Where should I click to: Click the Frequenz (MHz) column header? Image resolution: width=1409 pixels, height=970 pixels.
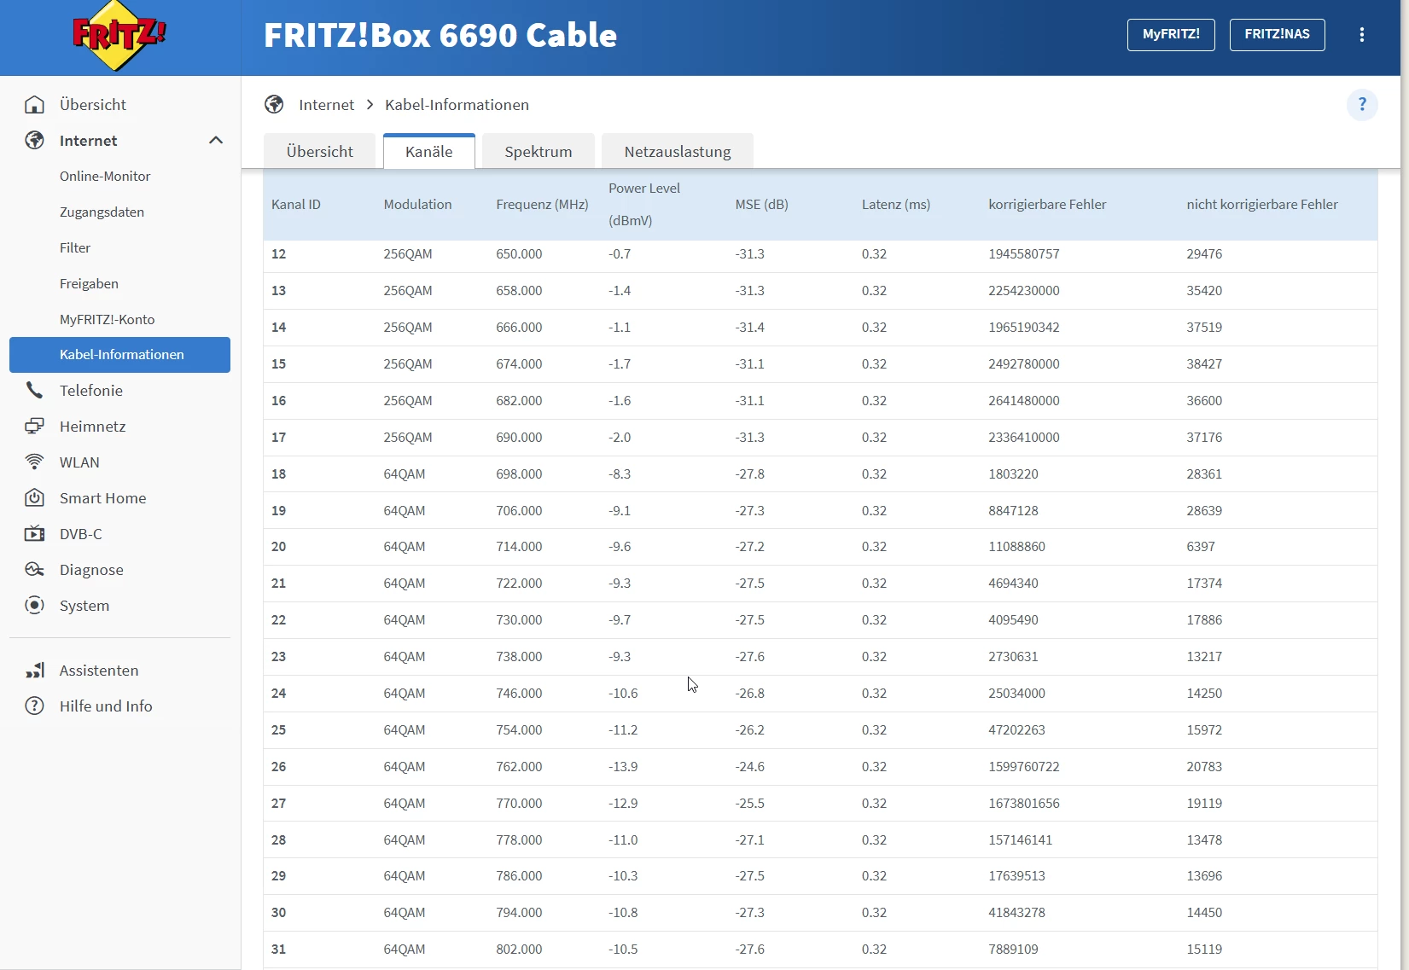(x=542, y=205)
